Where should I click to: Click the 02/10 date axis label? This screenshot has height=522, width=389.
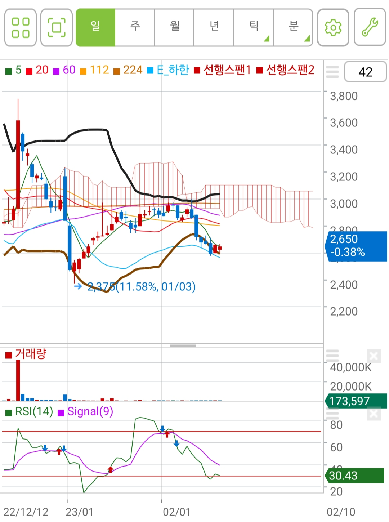coord(341,512)
